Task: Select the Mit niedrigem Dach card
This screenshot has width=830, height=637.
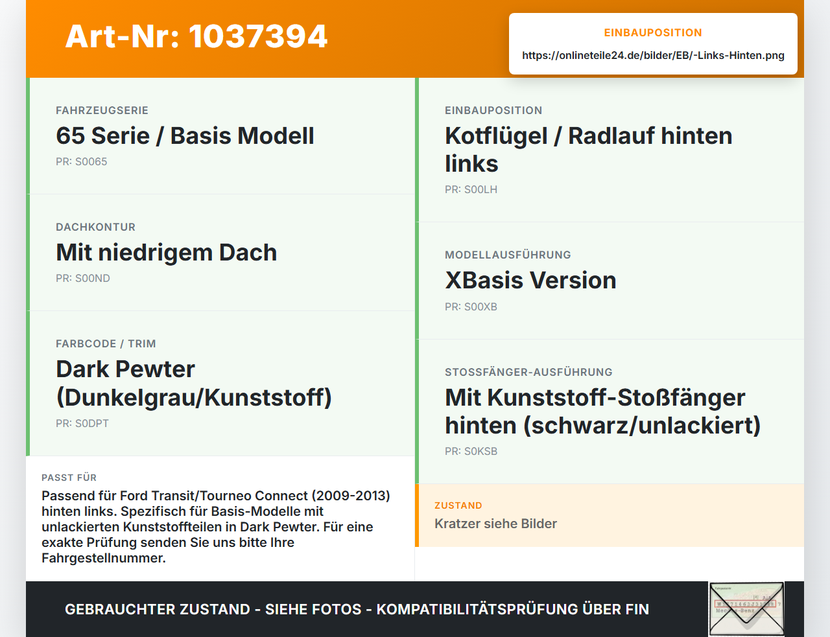Action: click(x=222, y=253)
